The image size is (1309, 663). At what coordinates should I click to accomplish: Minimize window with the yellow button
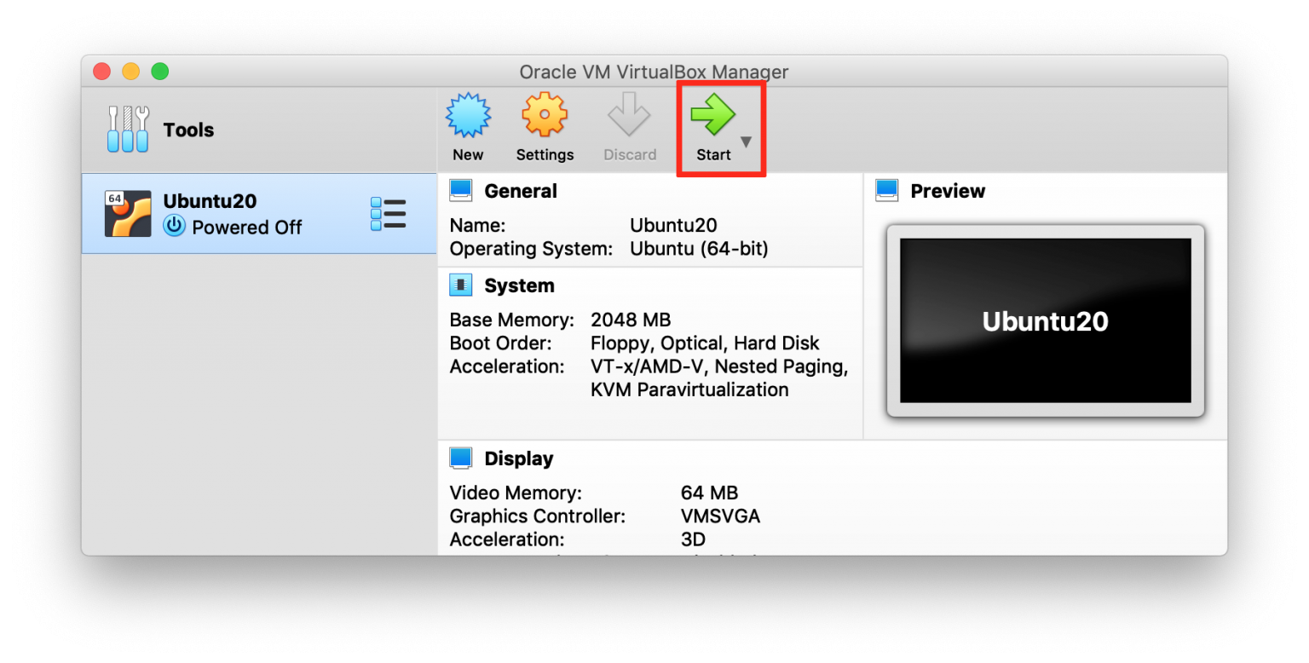point(131,72)
